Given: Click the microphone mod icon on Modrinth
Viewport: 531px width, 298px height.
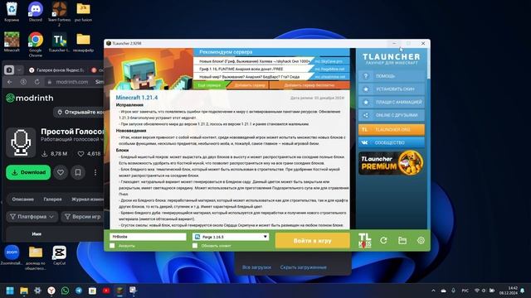Looking at the screenshot, I should [x=21, y=142].
